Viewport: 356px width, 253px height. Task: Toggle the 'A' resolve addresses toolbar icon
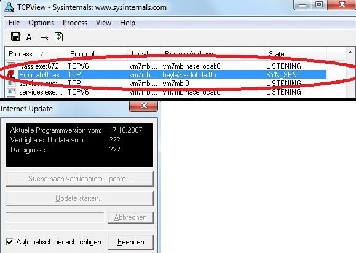coord(29,37)
